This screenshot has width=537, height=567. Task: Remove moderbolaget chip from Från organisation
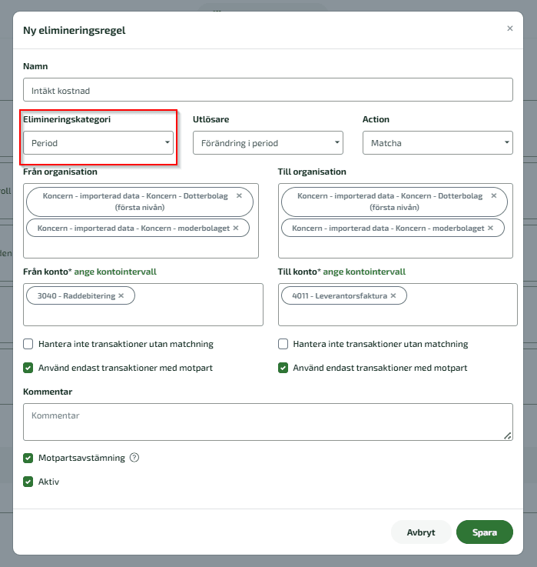click(x=236, y=228)
